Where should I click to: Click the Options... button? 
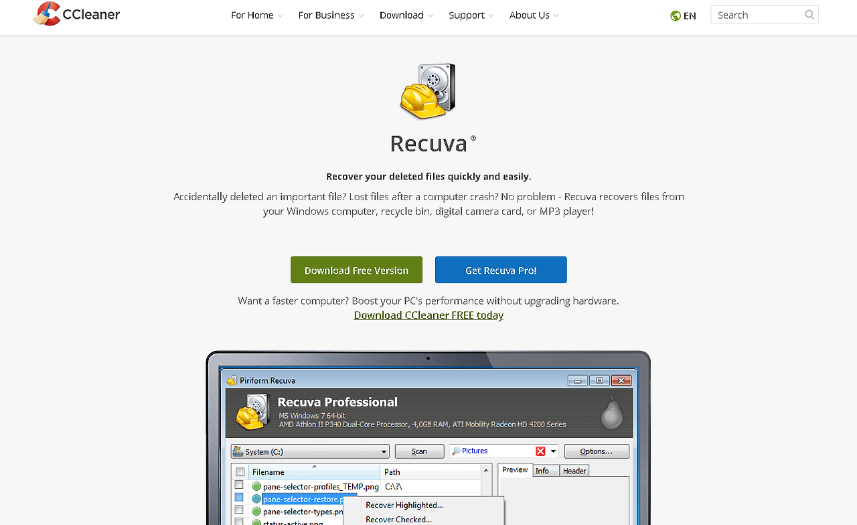[597, 451]
